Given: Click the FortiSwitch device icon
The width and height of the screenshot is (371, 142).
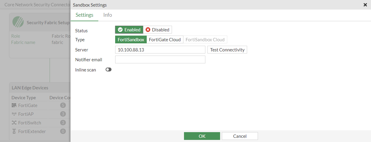Looking at the screenshot, I should click(x=14, y=123).
